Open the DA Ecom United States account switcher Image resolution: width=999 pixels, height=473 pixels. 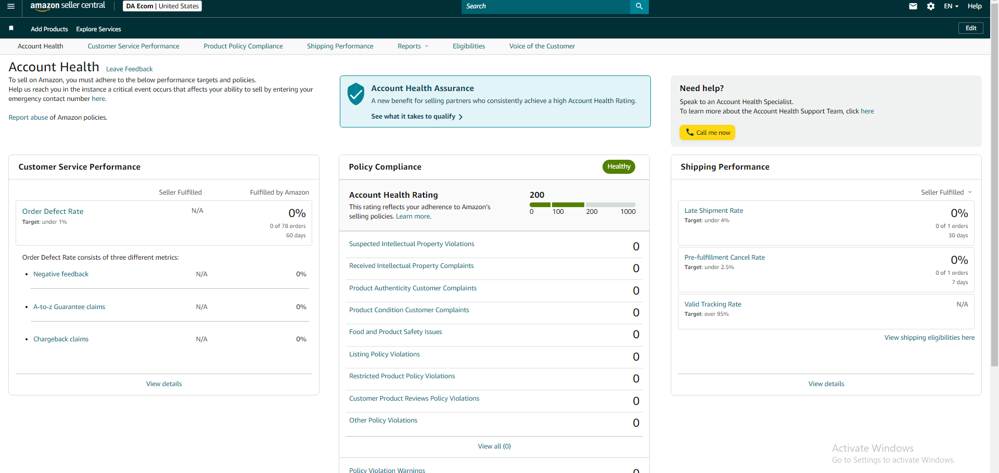tap(162, 6)
